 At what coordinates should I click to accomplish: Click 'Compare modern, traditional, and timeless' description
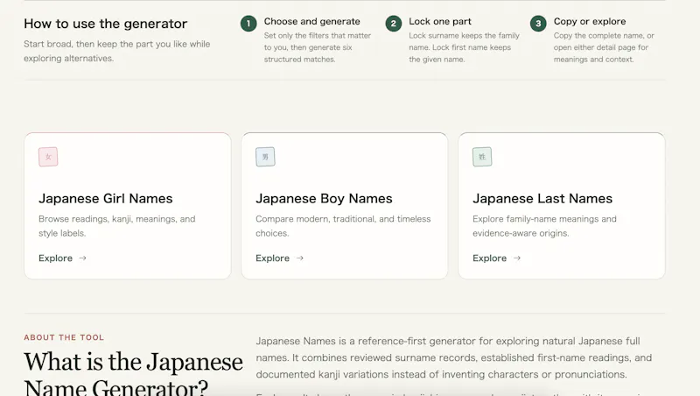click(x=343, y=226)
